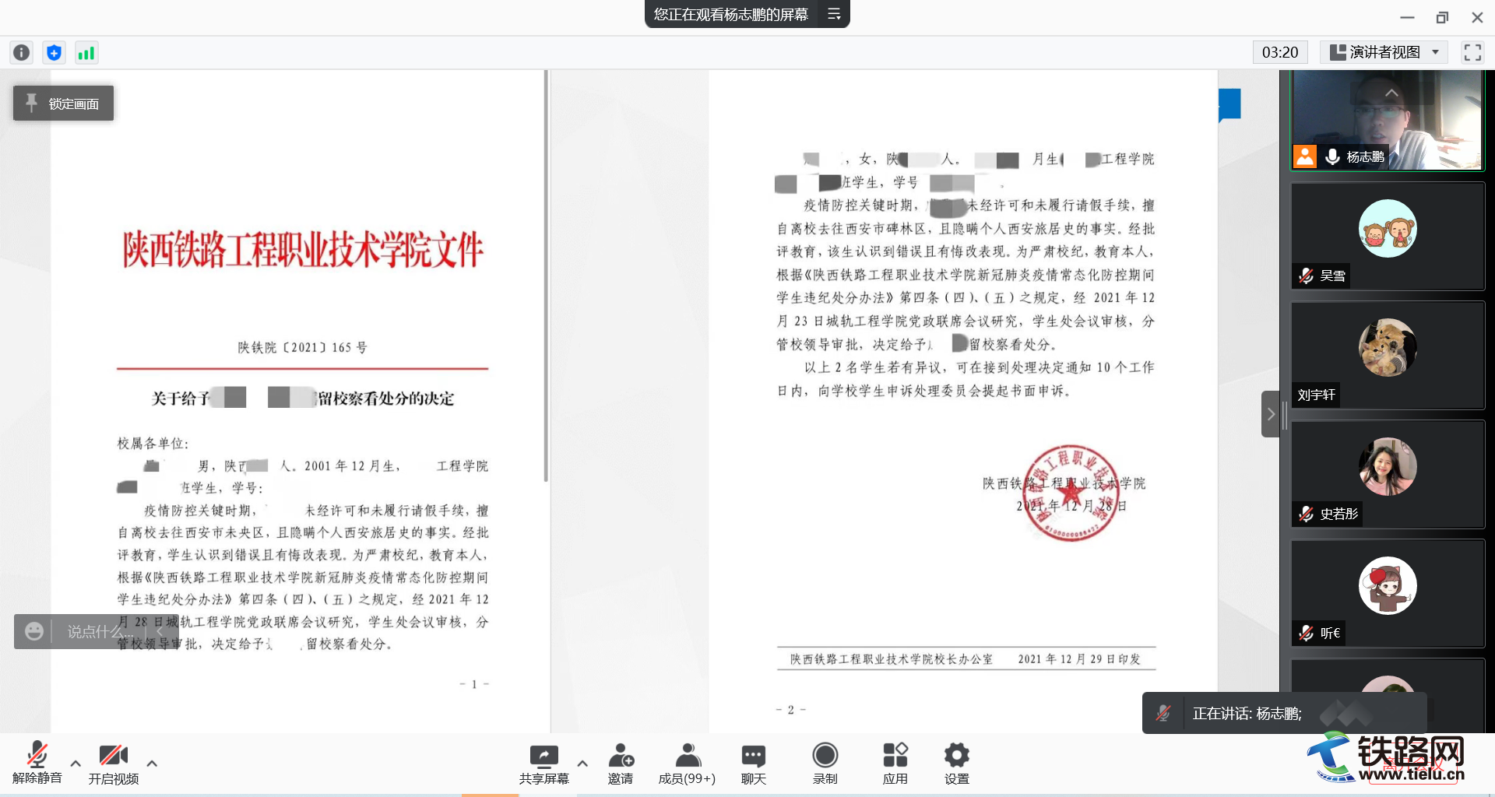Click shared document vertical scrollbar
This screenshot has width=1495, height=797.
click(546, 276)
